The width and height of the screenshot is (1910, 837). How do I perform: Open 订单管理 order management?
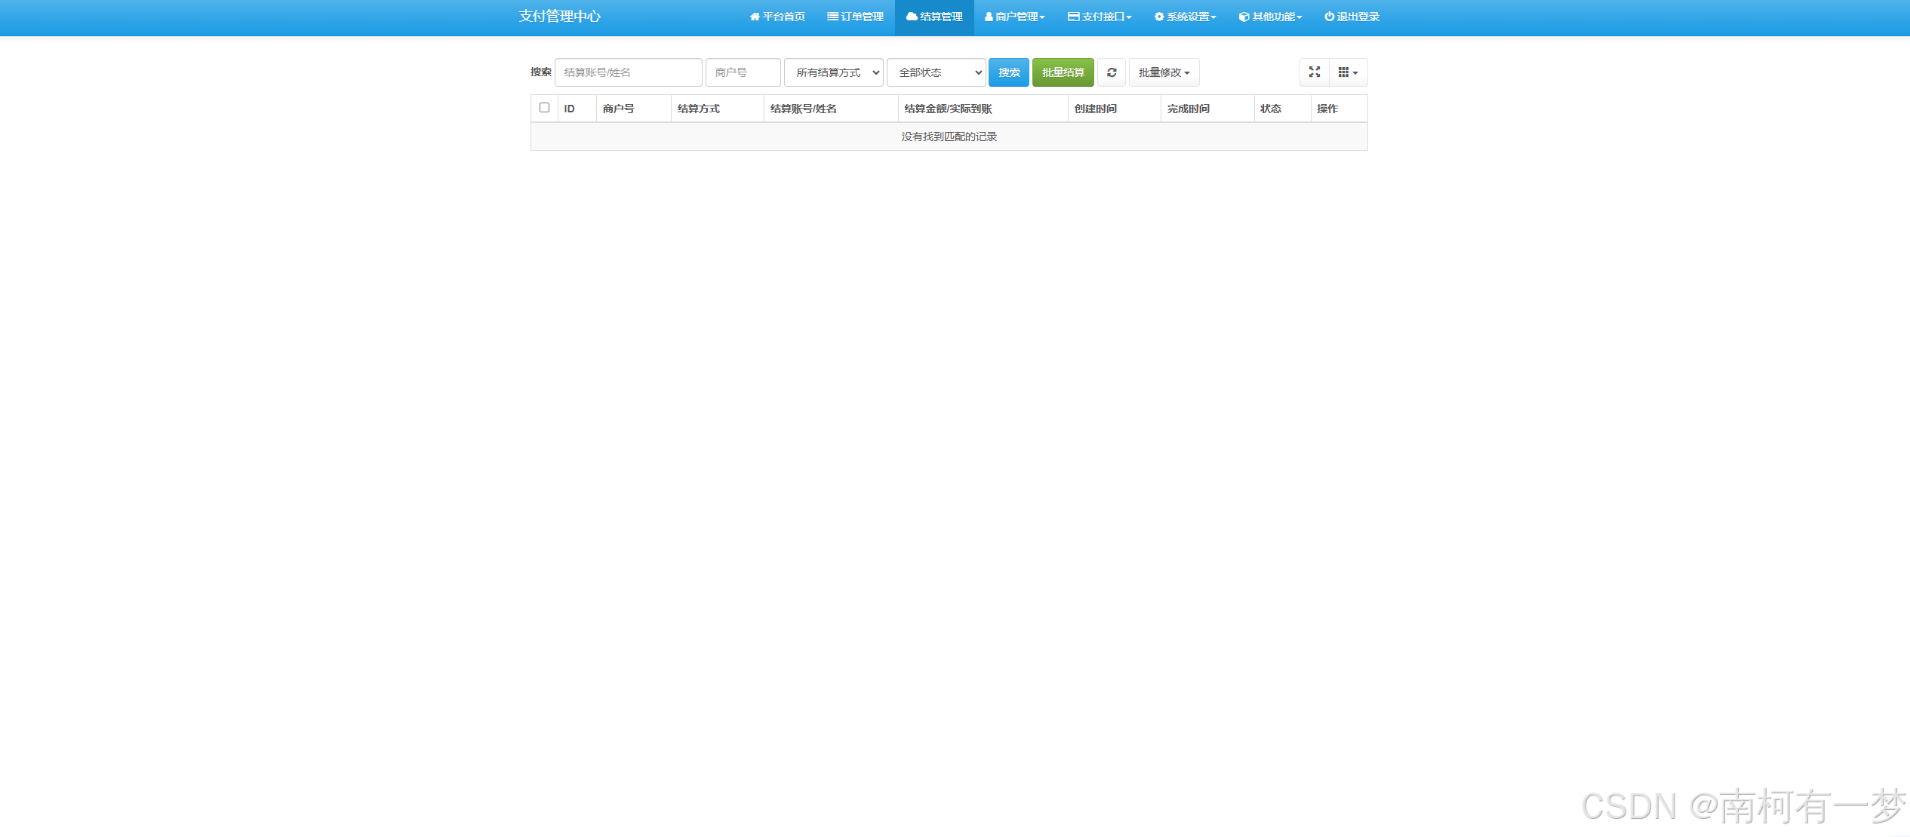click(855, 17)
